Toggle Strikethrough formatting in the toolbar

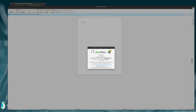click(39, 12)
